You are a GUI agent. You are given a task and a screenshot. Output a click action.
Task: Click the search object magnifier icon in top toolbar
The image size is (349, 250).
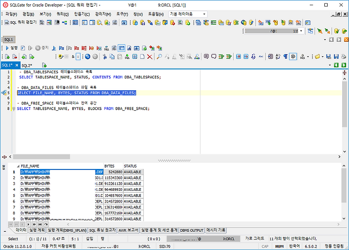pyautogui.click(x=99, y=22)
